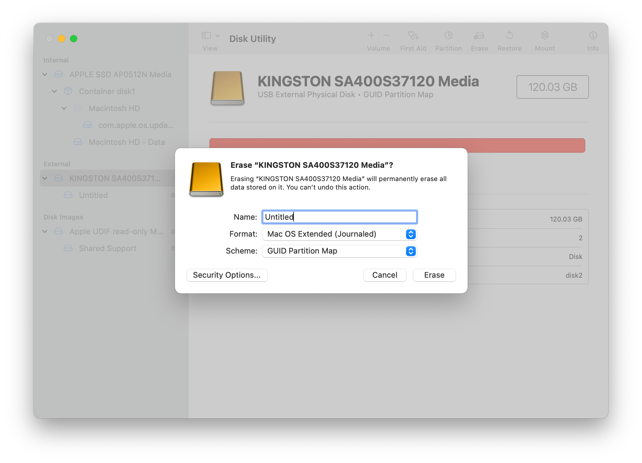642x463 pixels.
Task: Click the Disk type value
Action: pos(576,257)
